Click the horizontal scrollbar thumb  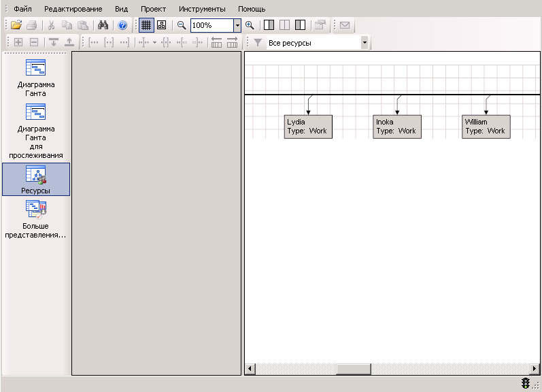(354, 369)
